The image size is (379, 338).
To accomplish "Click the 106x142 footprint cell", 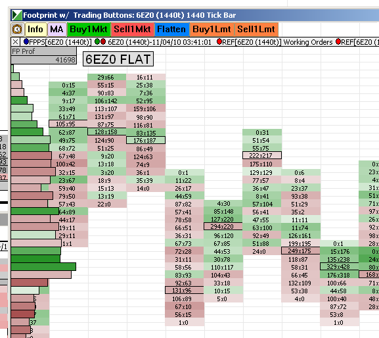I will coord(106,101).
